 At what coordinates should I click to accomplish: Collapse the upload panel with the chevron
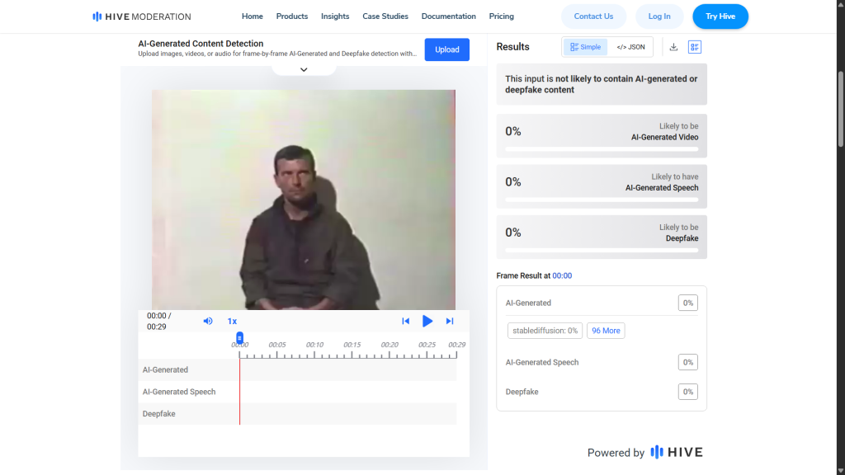[304, 70]
